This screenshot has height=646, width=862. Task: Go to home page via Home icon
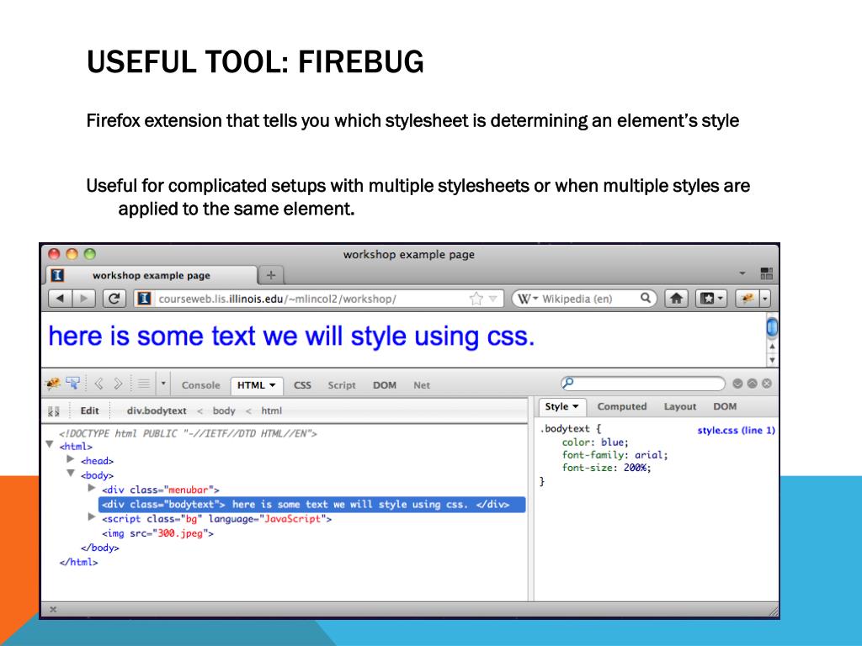point(676,299)
